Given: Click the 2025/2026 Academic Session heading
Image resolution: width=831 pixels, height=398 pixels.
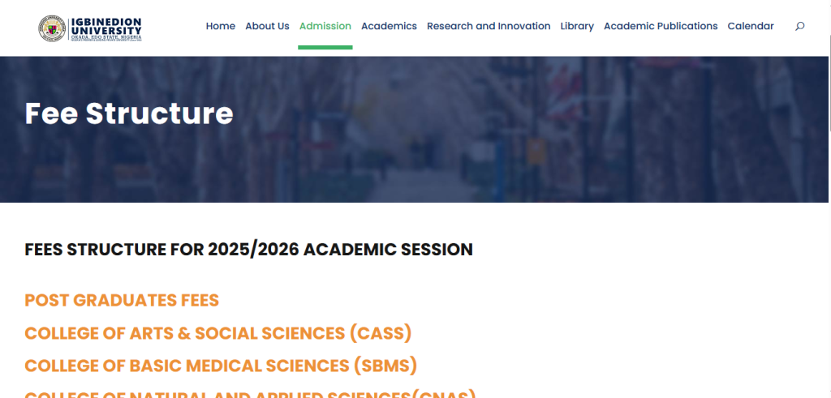Looking at the screenshot, I should [x=248, y=250].
